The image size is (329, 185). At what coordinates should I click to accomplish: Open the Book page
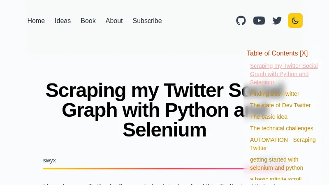(x=88, y=21)
